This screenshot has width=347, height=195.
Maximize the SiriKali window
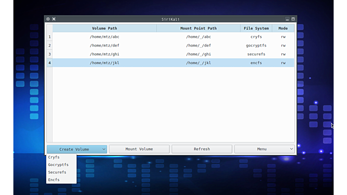293,19
